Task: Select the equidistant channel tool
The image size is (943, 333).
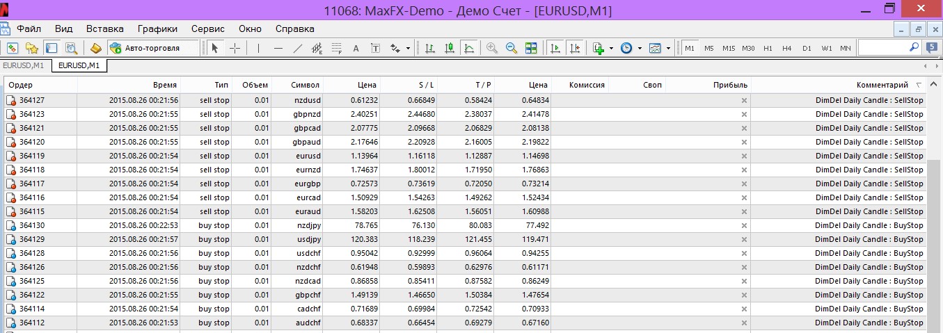Action: click(x=317, y=48)
